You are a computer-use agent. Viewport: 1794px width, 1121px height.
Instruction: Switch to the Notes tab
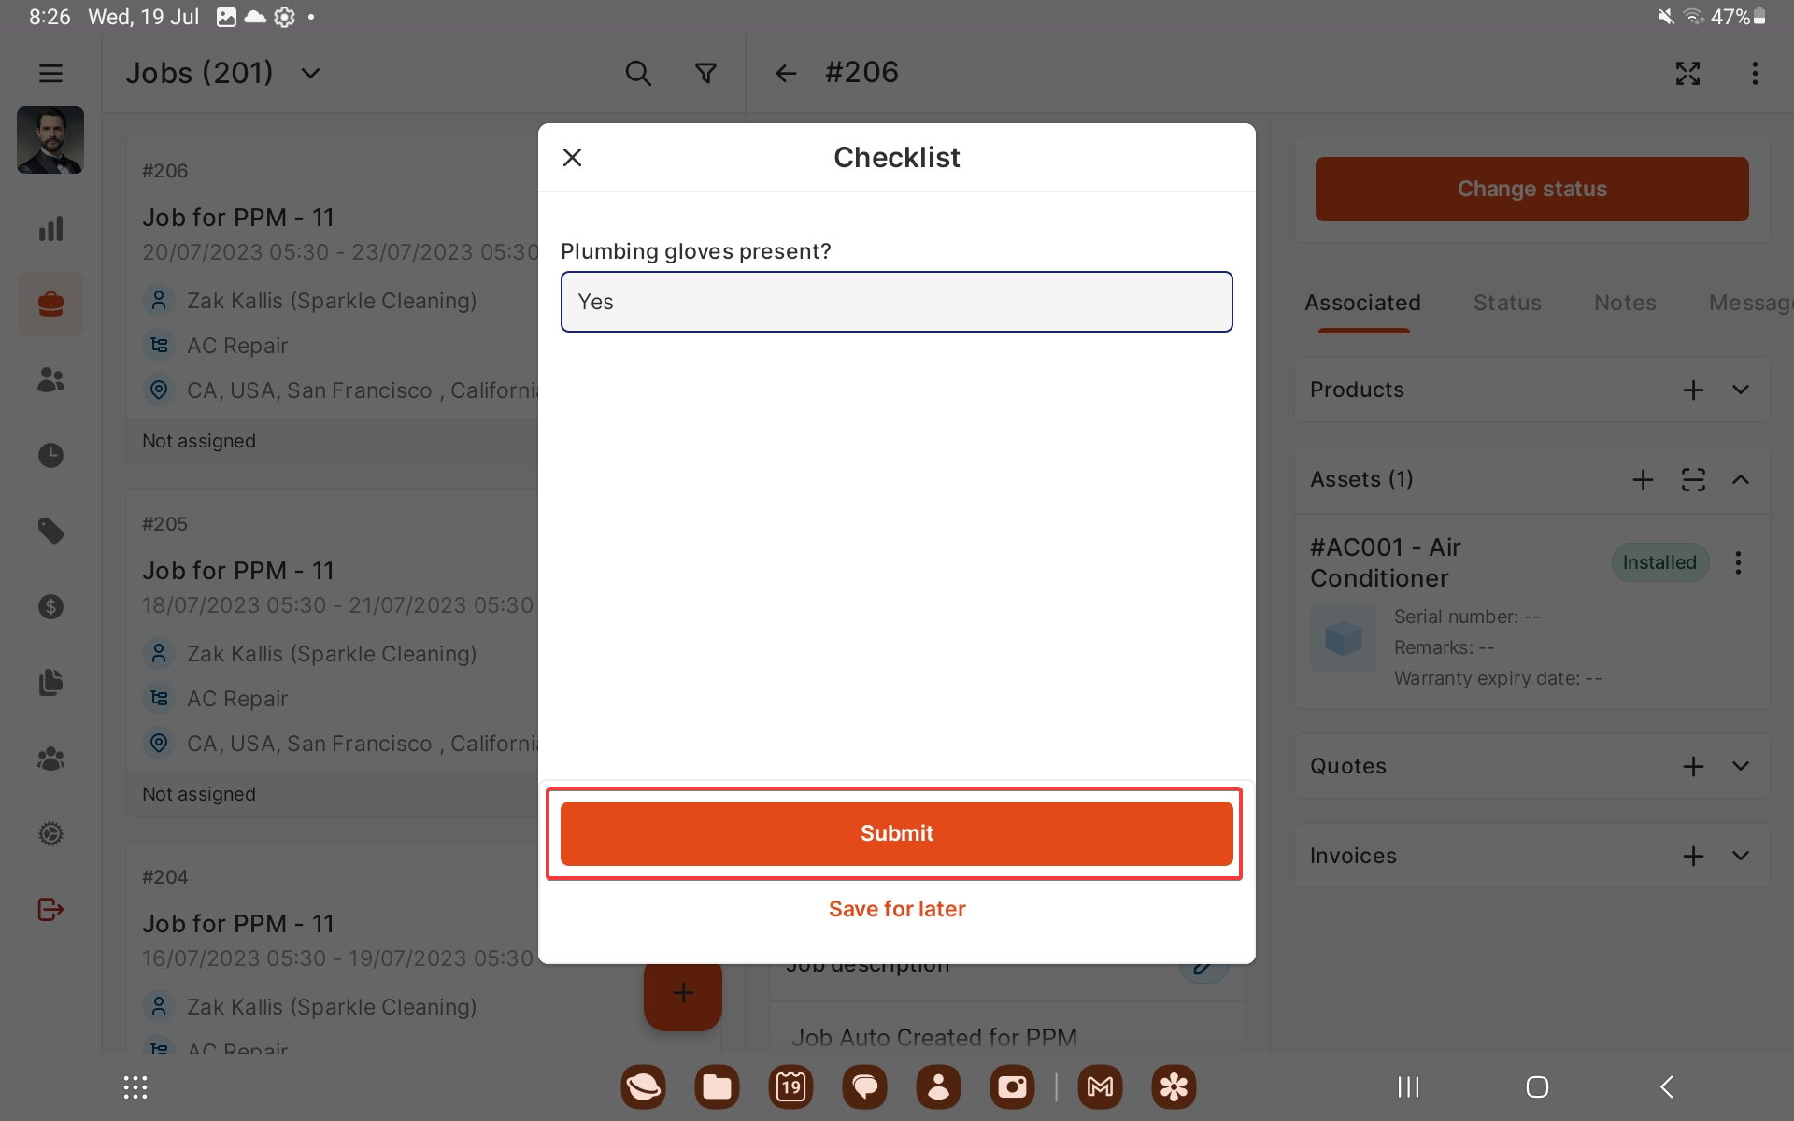[x=1625, y=303]
